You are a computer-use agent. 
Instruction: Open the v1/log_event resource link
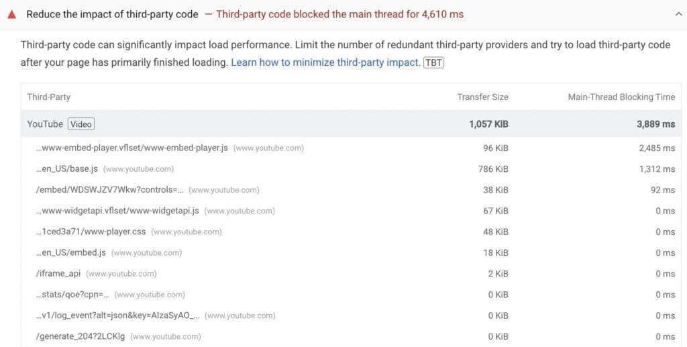click(x=117, y=315)
